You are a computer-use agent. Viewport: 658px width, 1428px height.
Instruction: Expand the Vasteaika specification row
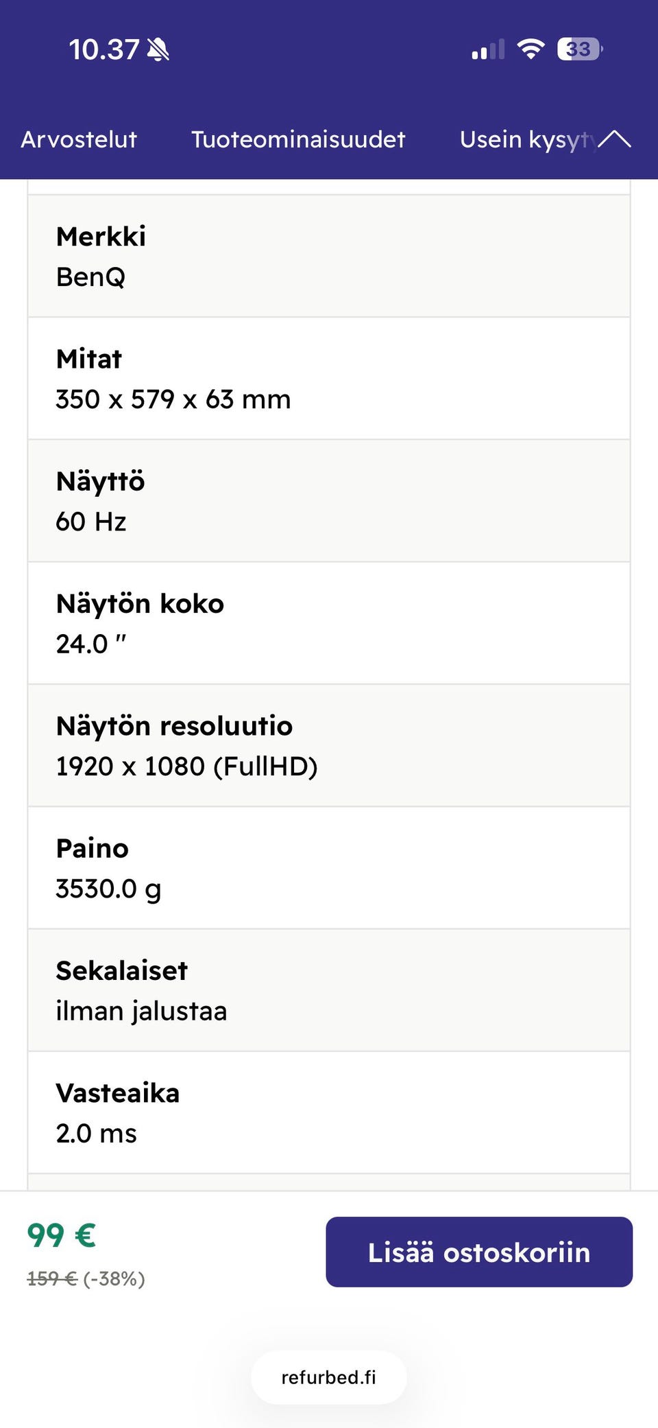pos(328,1113)
